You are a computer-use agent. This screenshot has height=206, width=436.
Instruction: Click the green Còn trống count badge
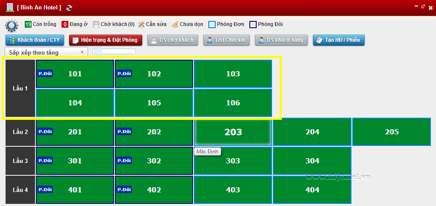[28, 24]
